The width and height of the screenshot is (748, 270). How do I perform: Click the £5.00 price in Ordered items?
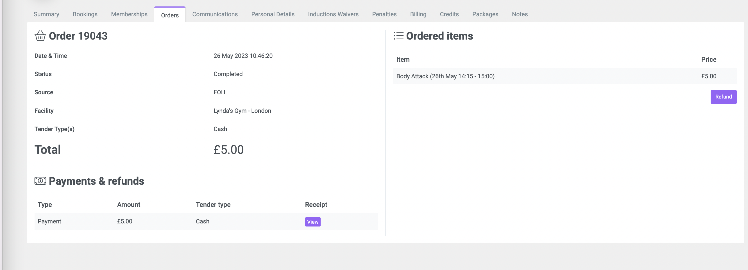[x=708, y=76]
